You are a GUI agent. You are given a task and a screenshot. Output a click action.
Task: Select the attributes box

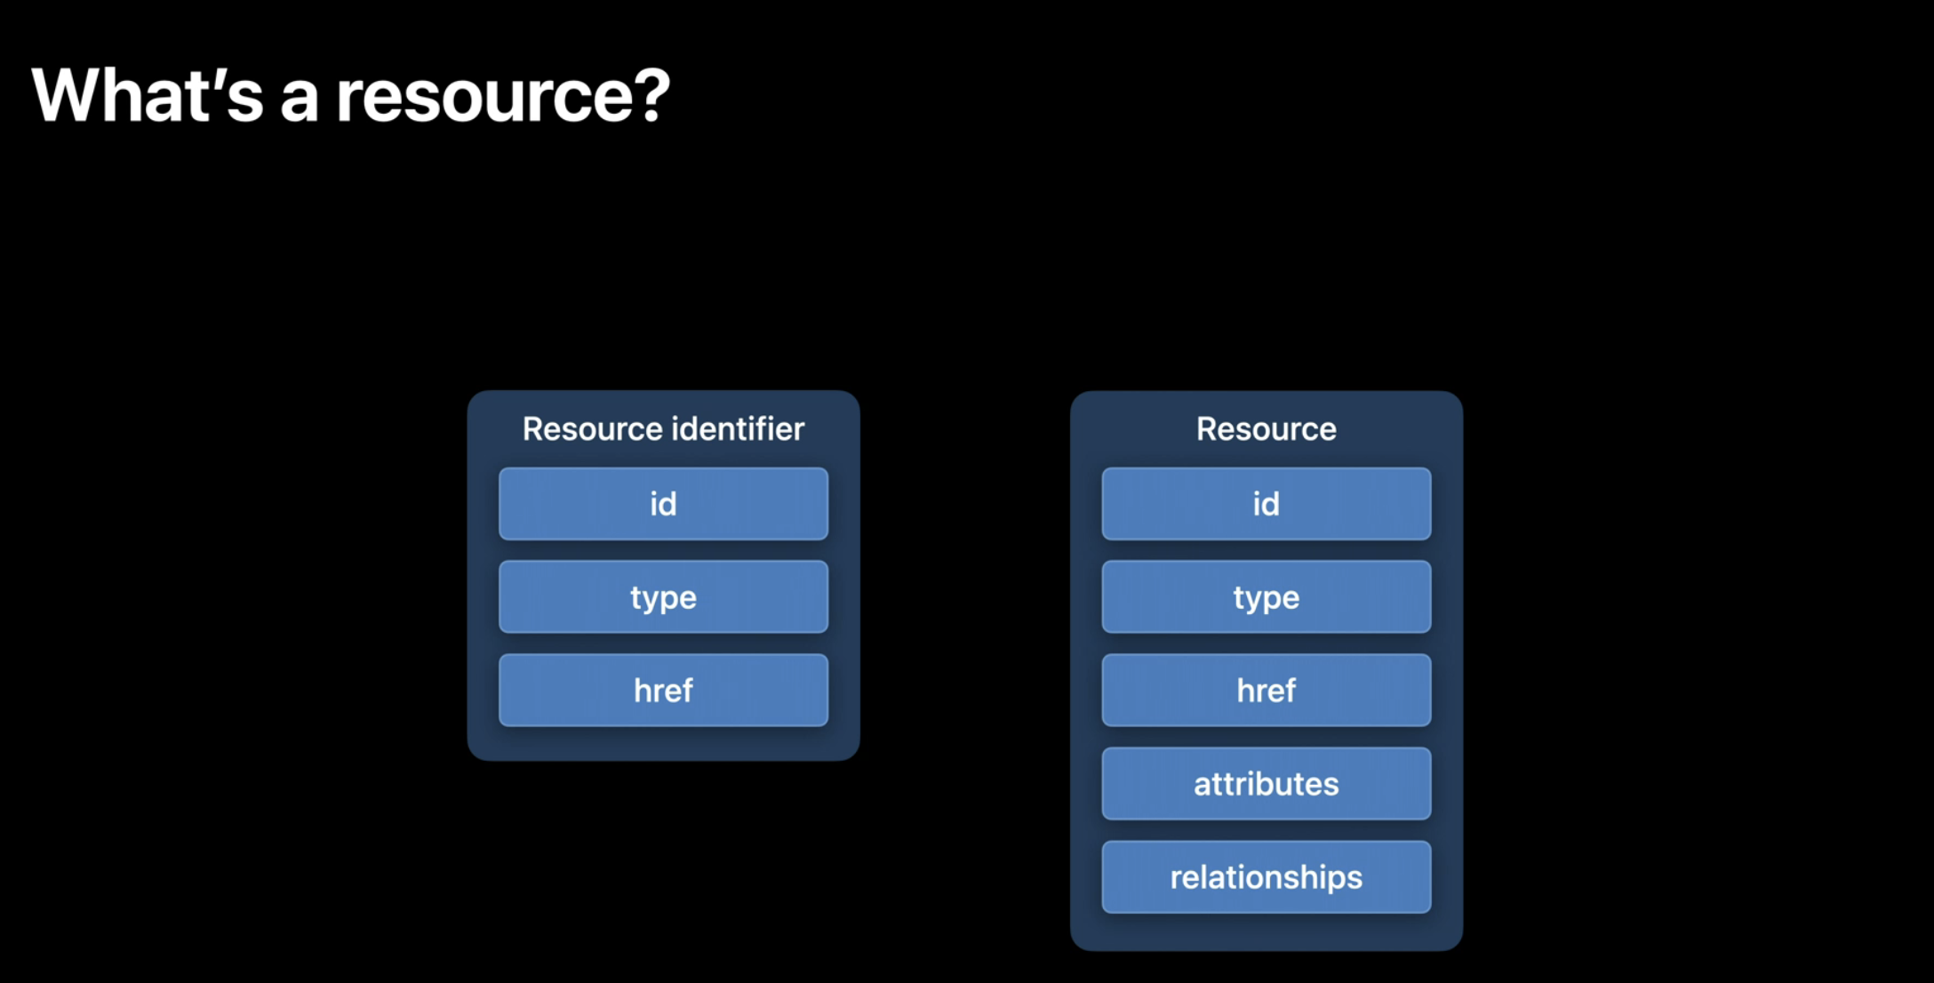[x=1266, y=784]
